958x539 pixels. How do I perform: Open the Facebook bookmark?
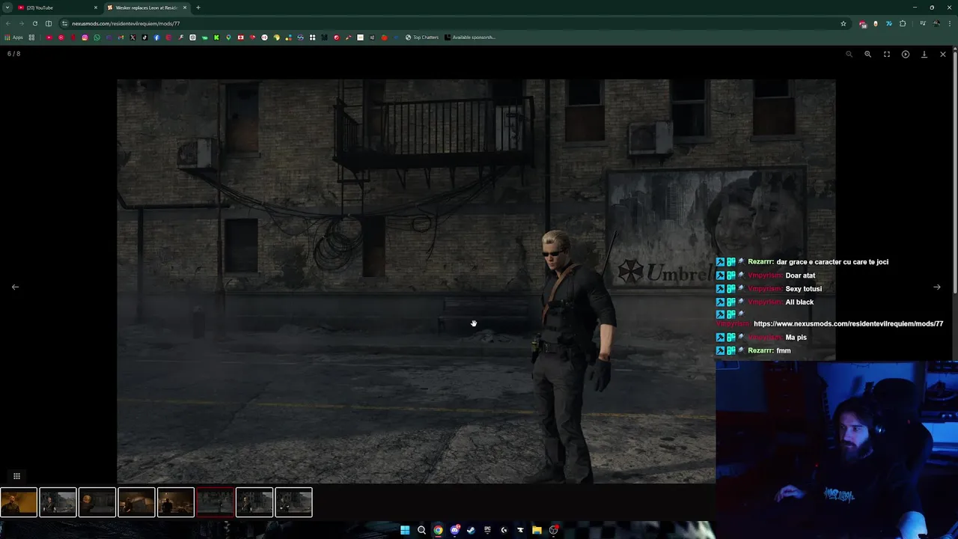pos(156,37)
